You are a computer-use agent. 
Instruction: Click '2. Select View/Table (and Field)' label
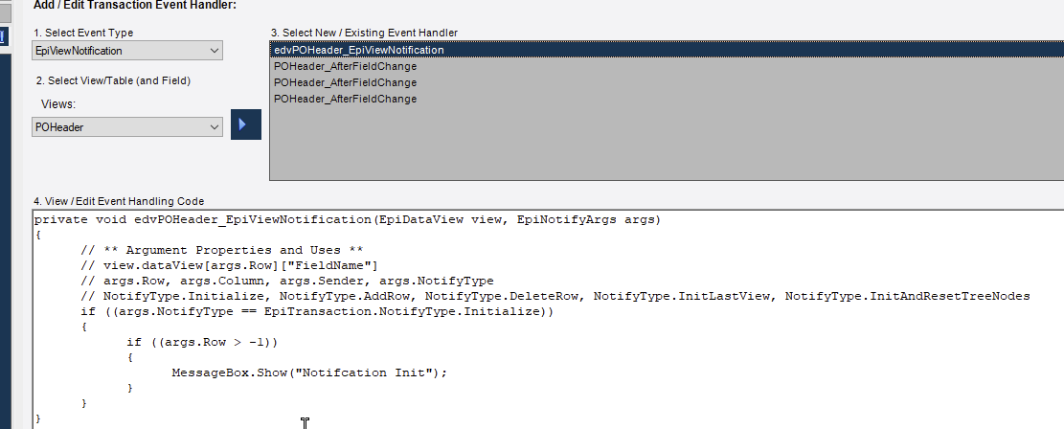click(x=113, y=80)
